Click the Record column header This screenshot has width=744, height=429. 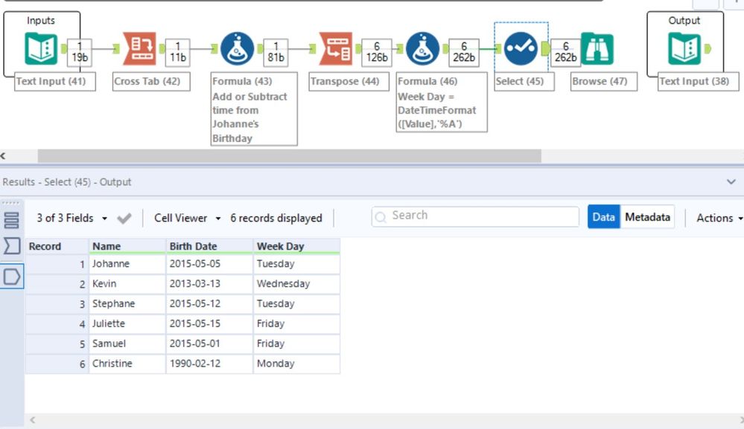(x=57, y=246)
